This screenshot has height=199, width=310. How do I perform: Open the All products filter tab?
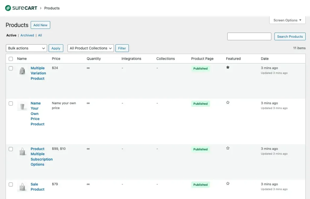point(40,35)
